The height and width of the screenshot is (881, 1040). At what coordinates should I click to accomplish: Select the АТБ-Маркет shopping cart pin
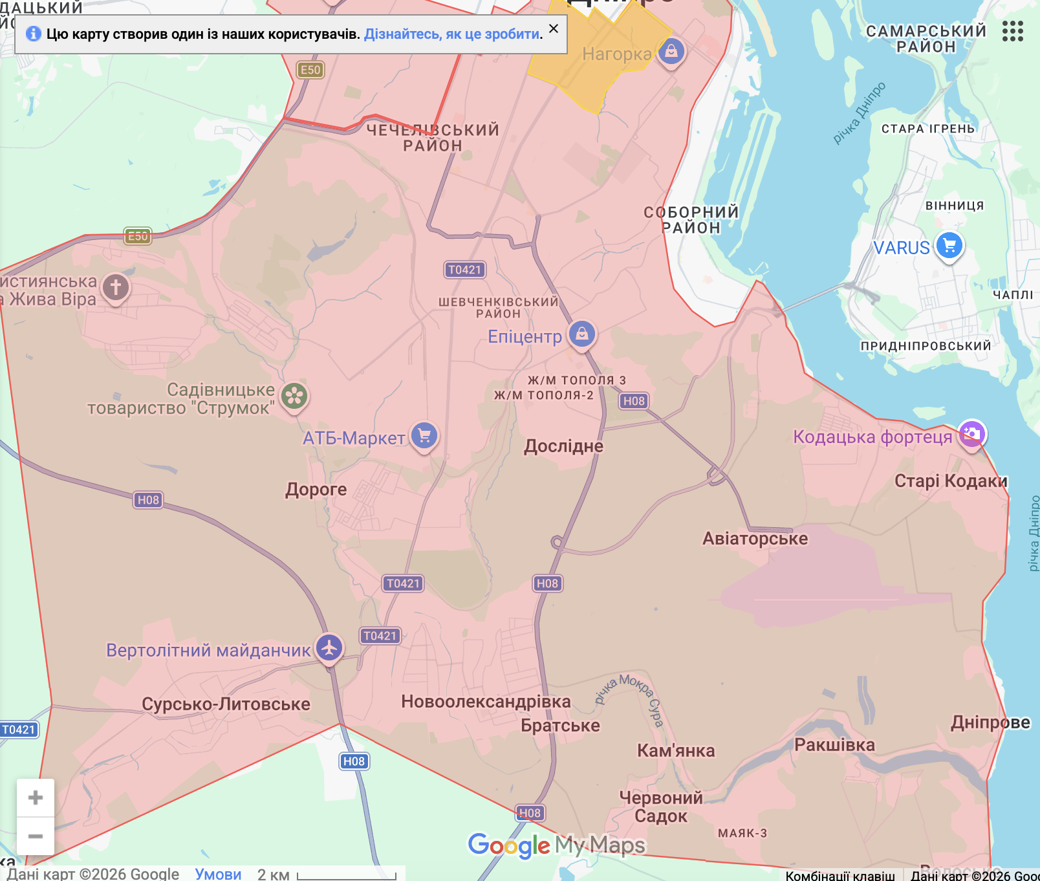(x=424, y=435)
